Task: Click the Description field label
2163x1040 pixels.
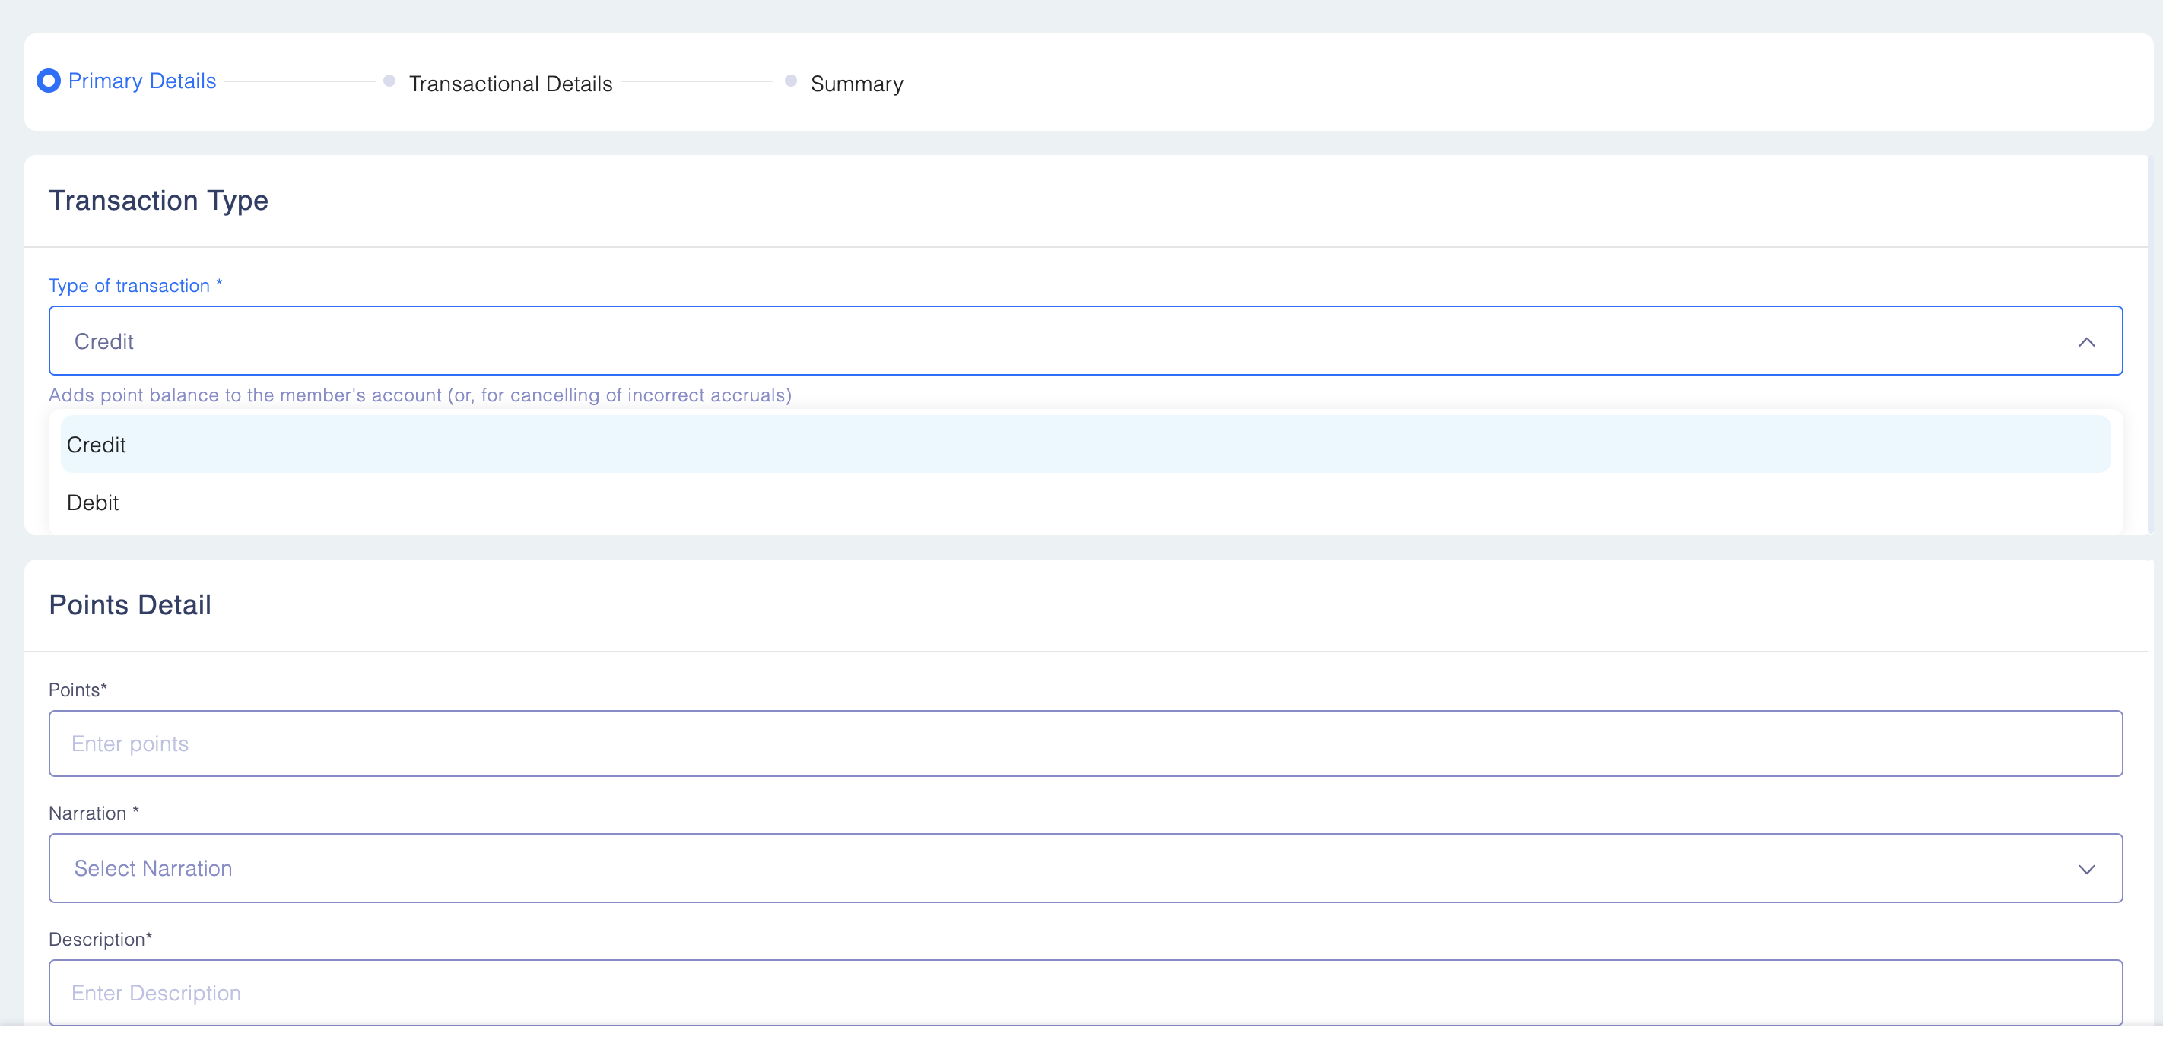Action: click(100, 940)
